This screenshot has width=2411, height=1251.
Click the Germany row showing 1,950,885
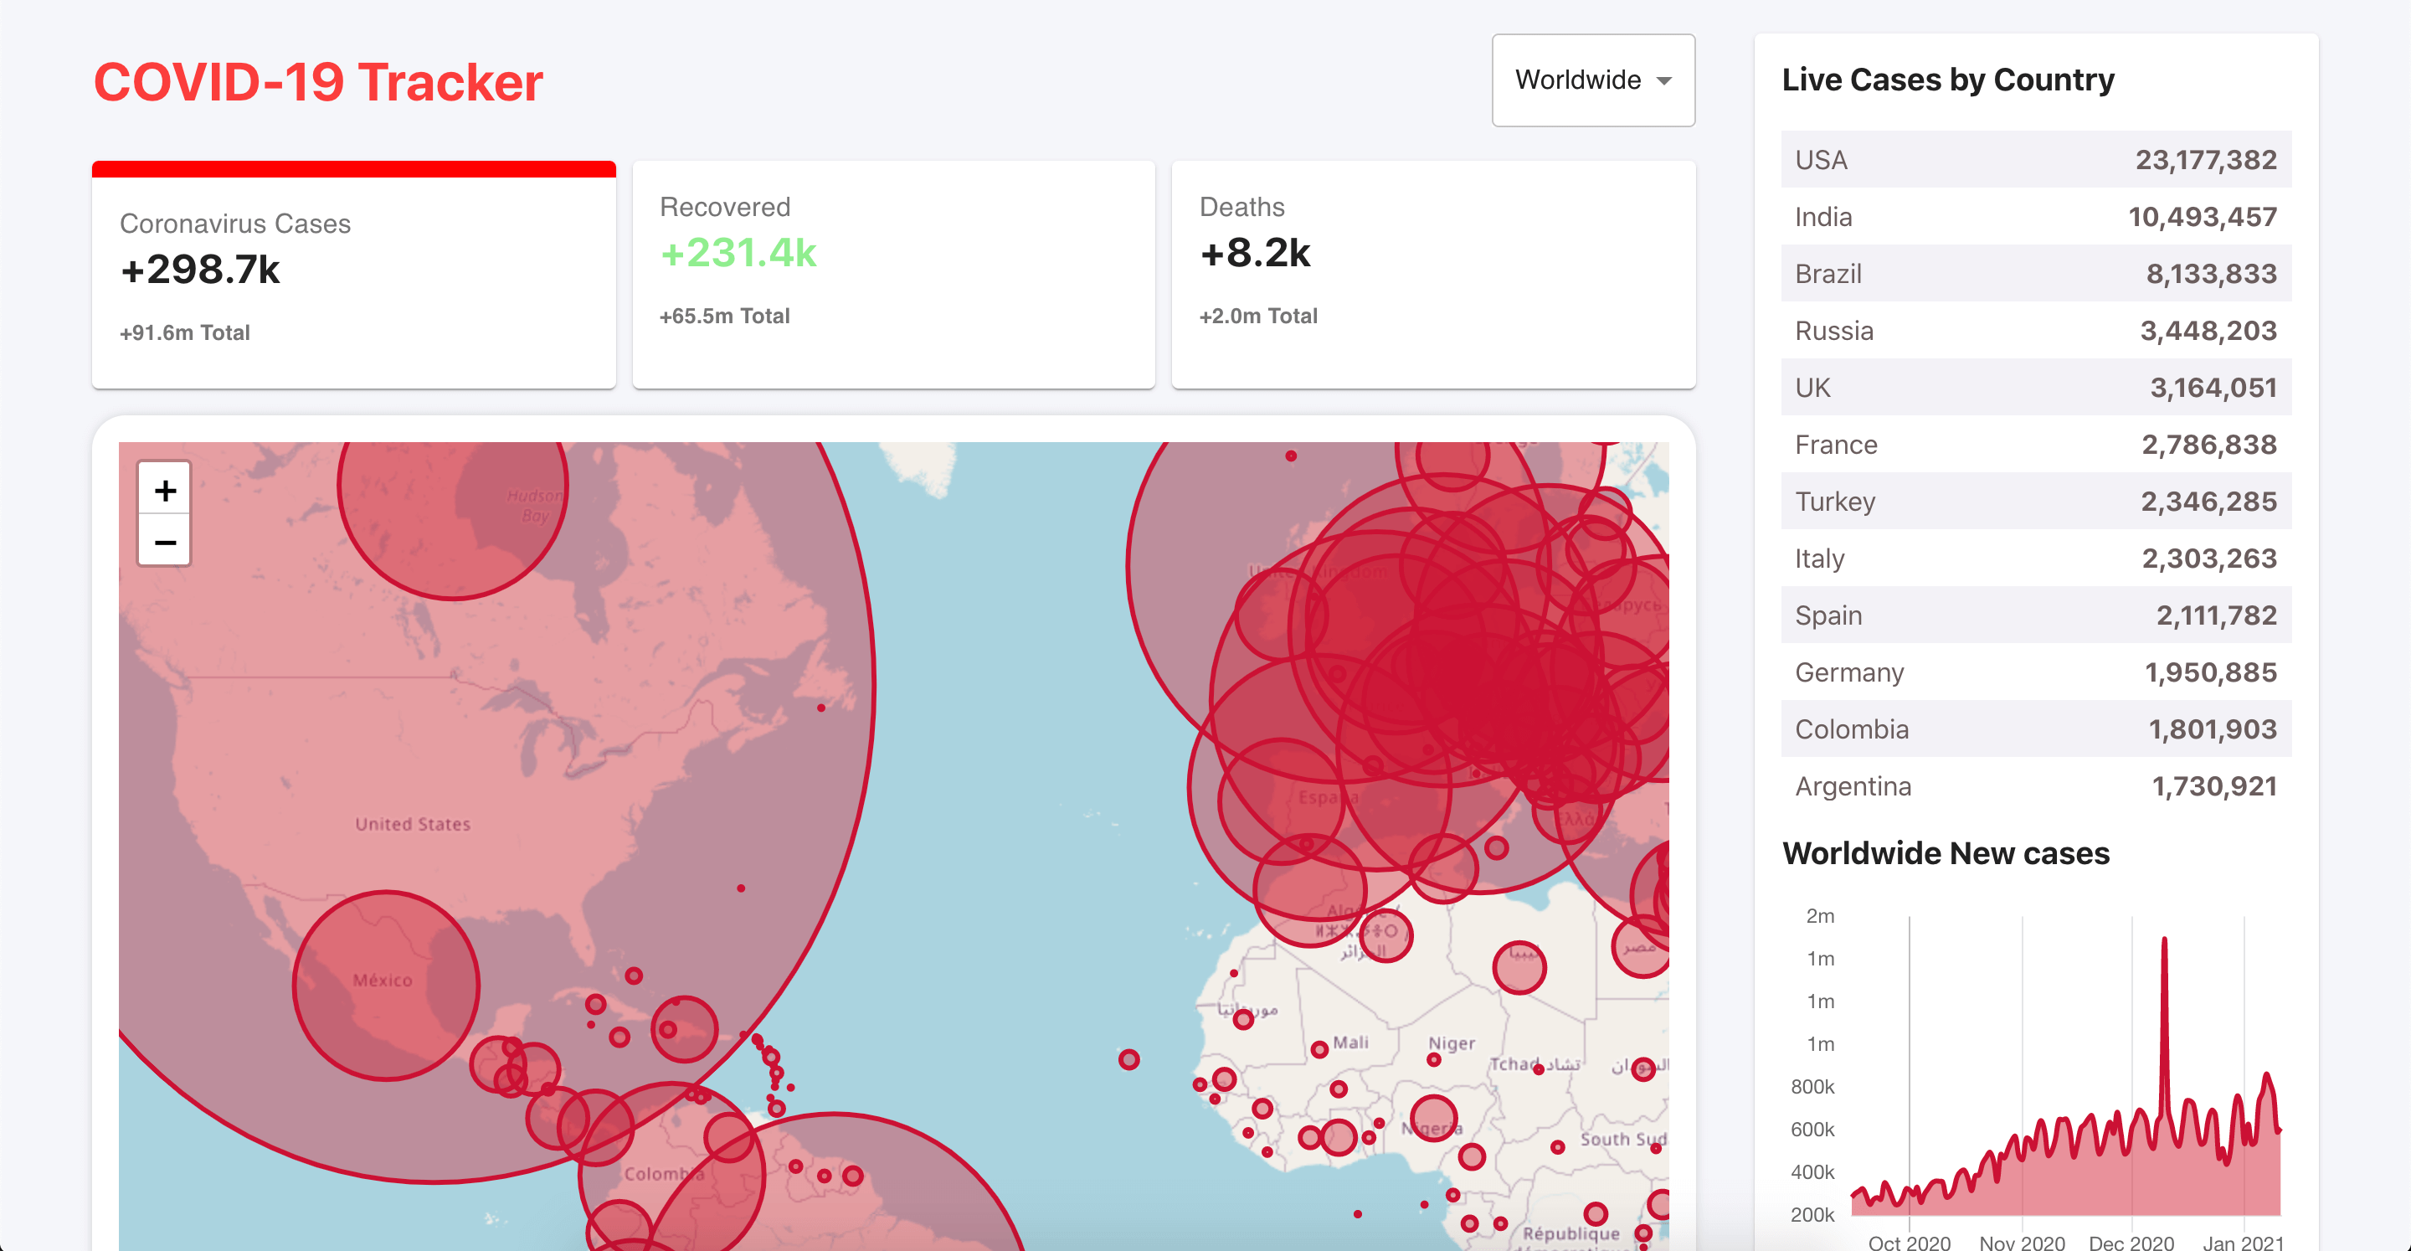[x=2036, y=672]
